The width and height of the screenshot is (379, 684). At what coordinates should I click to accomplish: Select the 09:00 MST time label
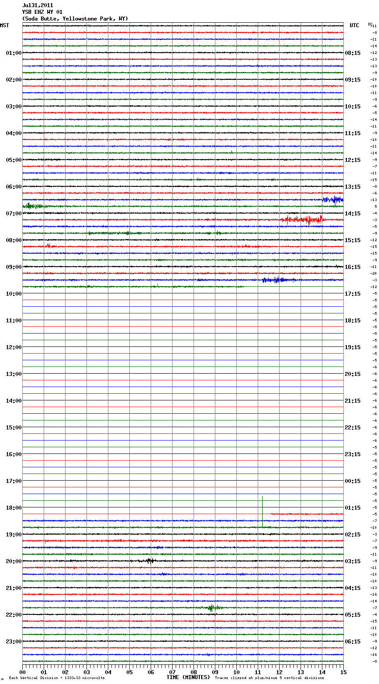coord(14,267)
